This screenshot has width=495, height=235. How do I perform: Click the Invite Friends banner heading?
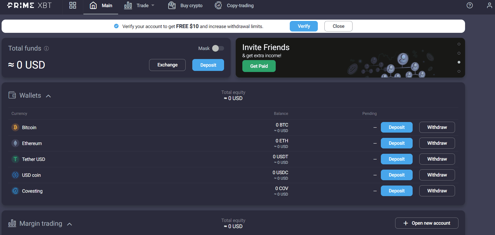pos(266,47)
